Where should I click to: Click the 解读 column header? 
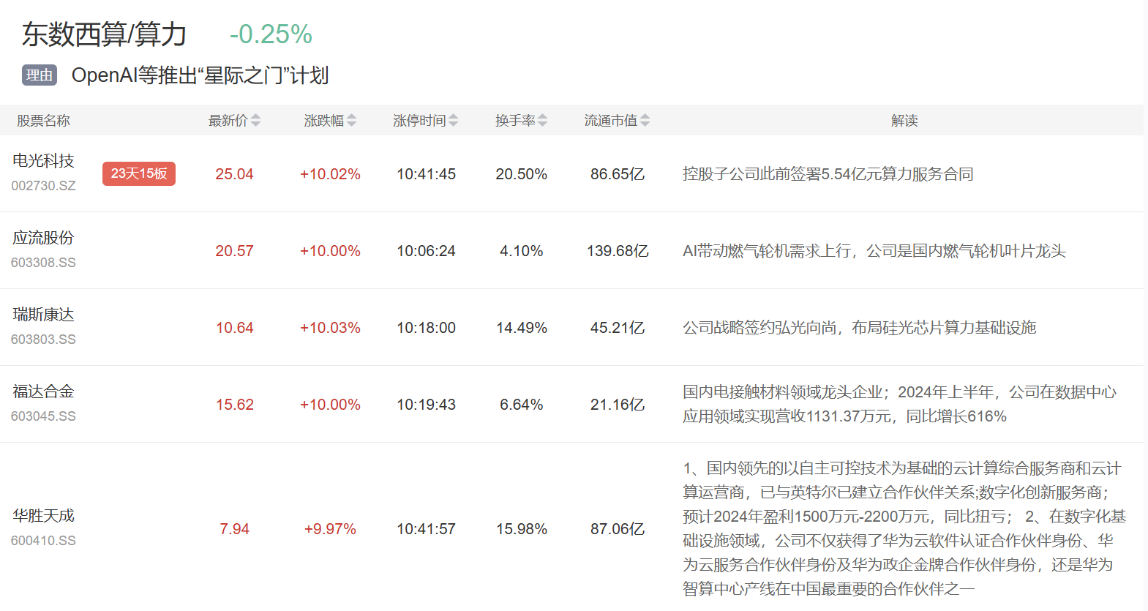(x=904, y=121)
